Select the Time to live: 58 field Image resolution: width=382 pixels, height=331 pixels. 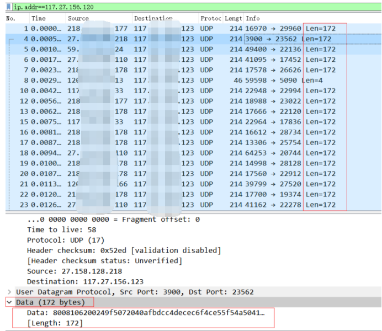pyautogui.click(x=62, y=229)
